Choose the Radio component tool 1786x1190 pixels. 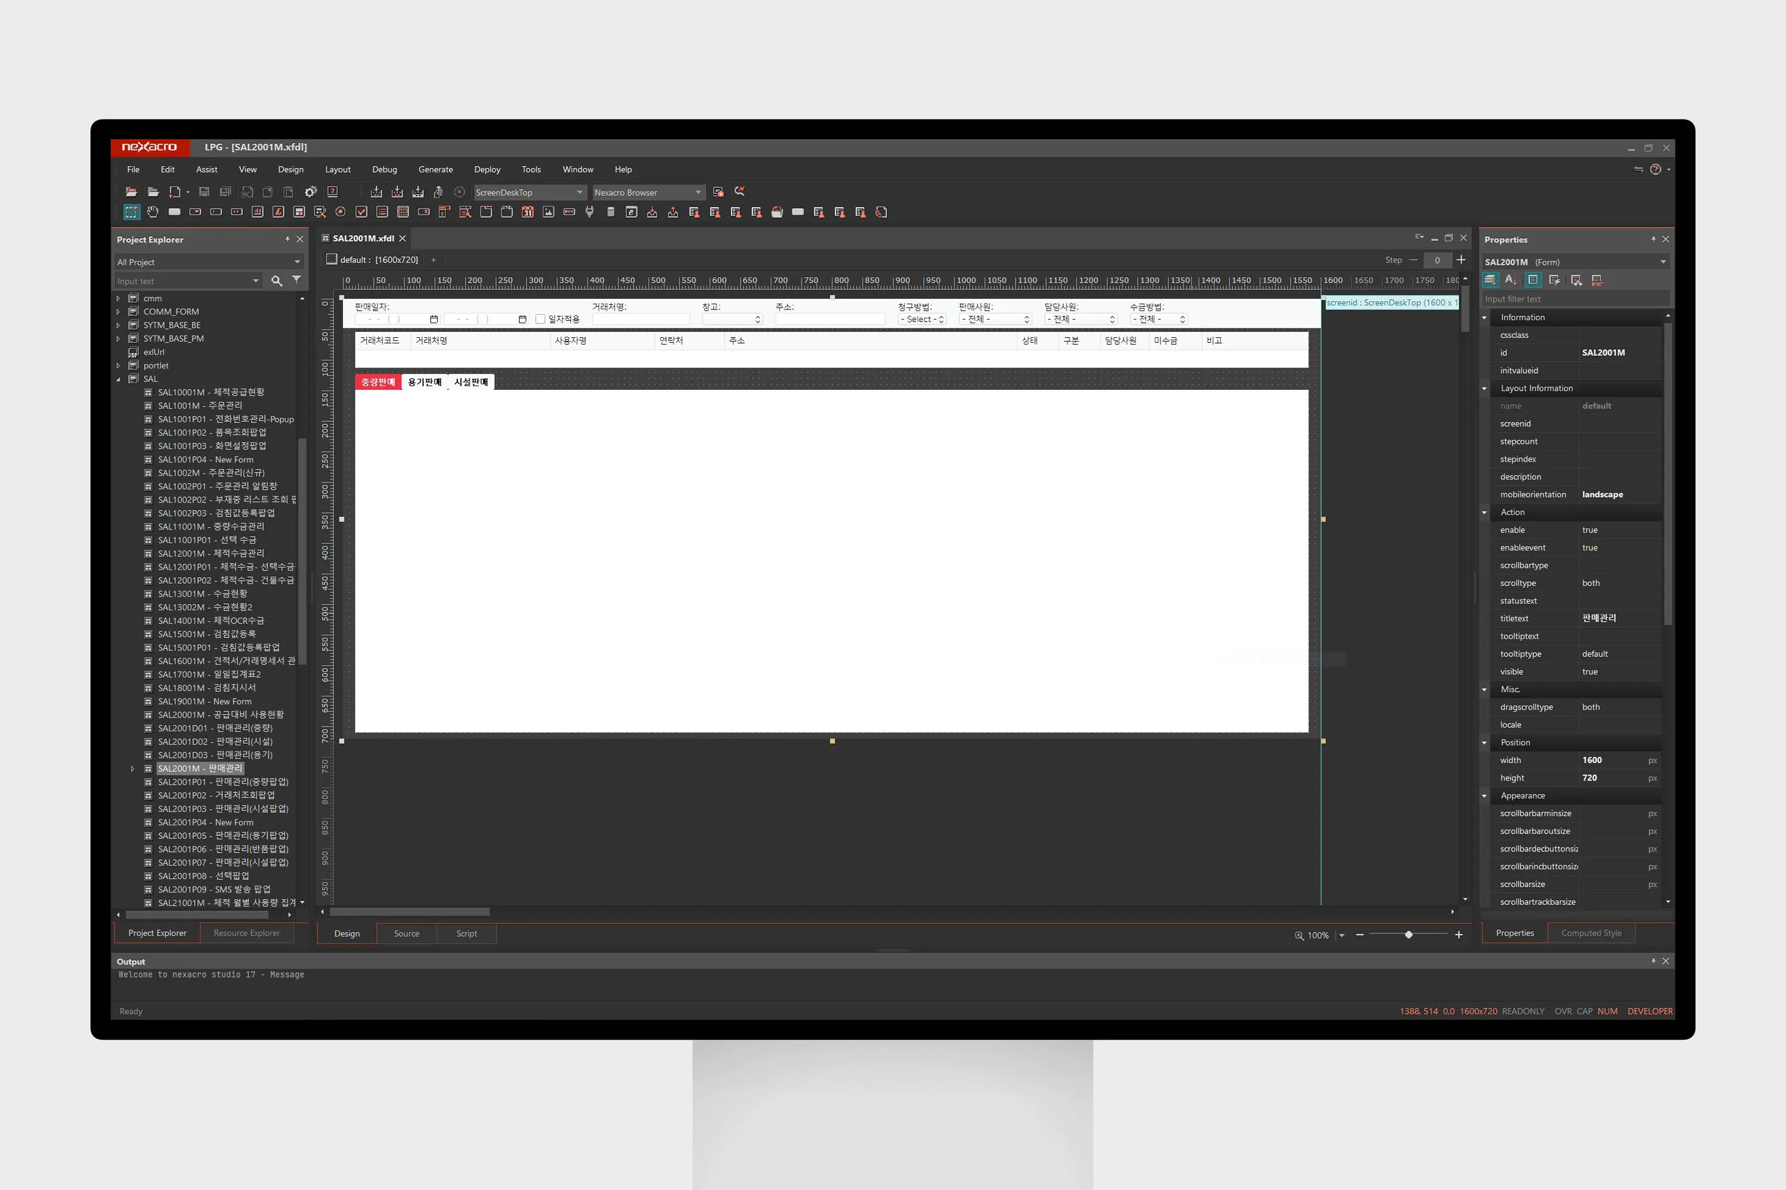[x=340, y=212]
